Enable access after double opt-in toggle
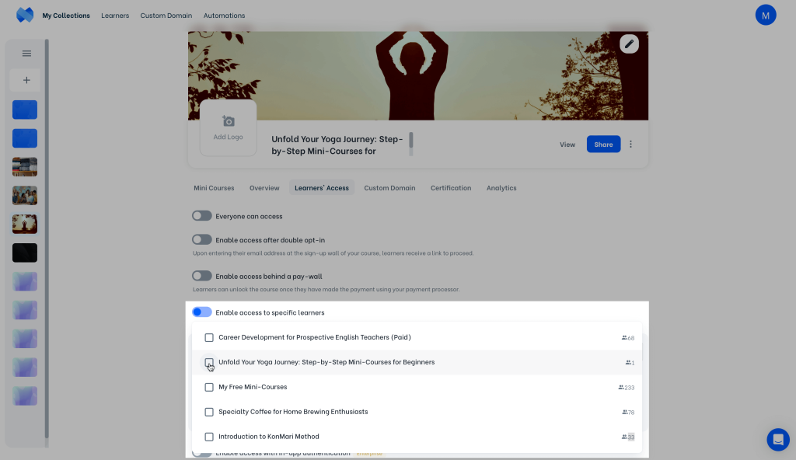The width and height of the screenshot is (796, 460). point(202,240)
